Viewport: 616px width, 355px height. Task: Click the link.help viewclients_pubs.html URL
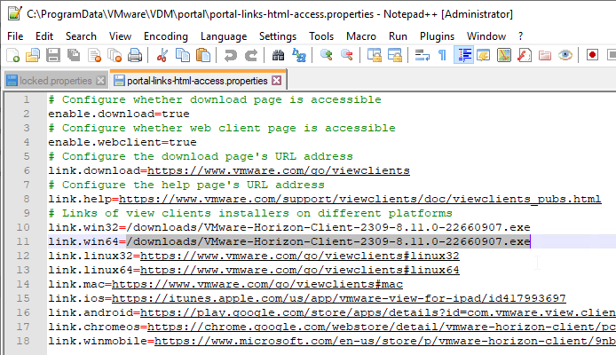click(x=359, y=199)
